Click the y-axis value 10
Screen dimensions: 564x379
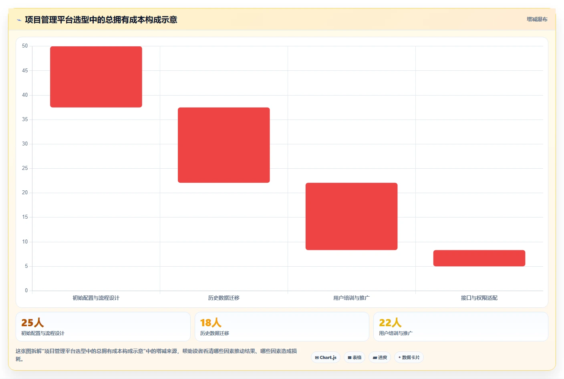point(25,242)
